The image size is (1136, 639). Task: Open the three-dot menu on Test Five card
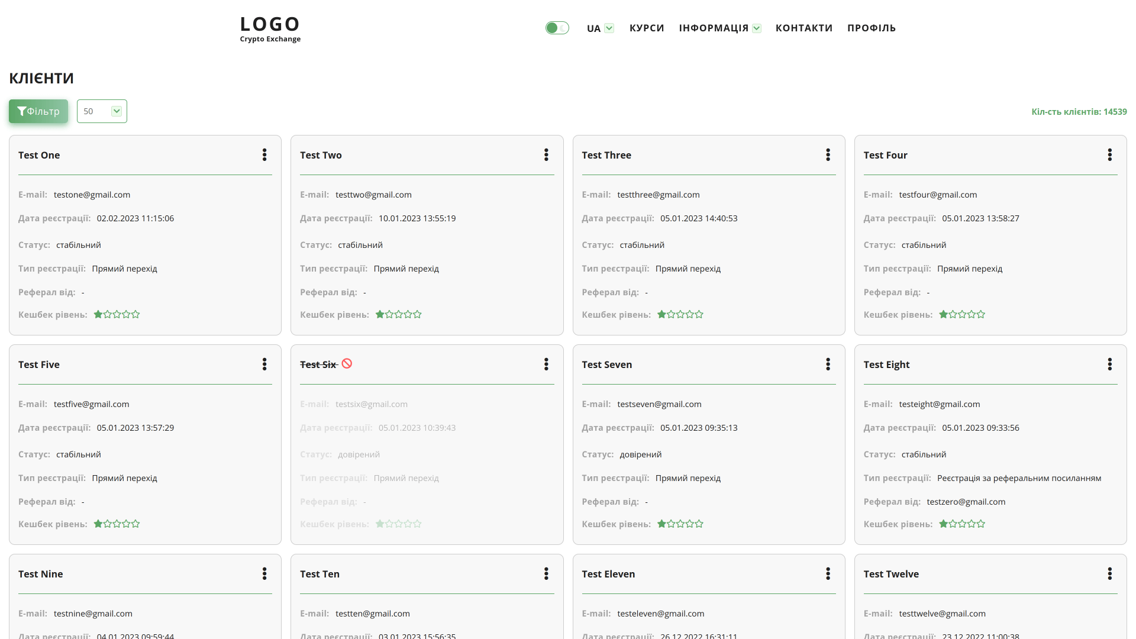click(x=264, y=364)
